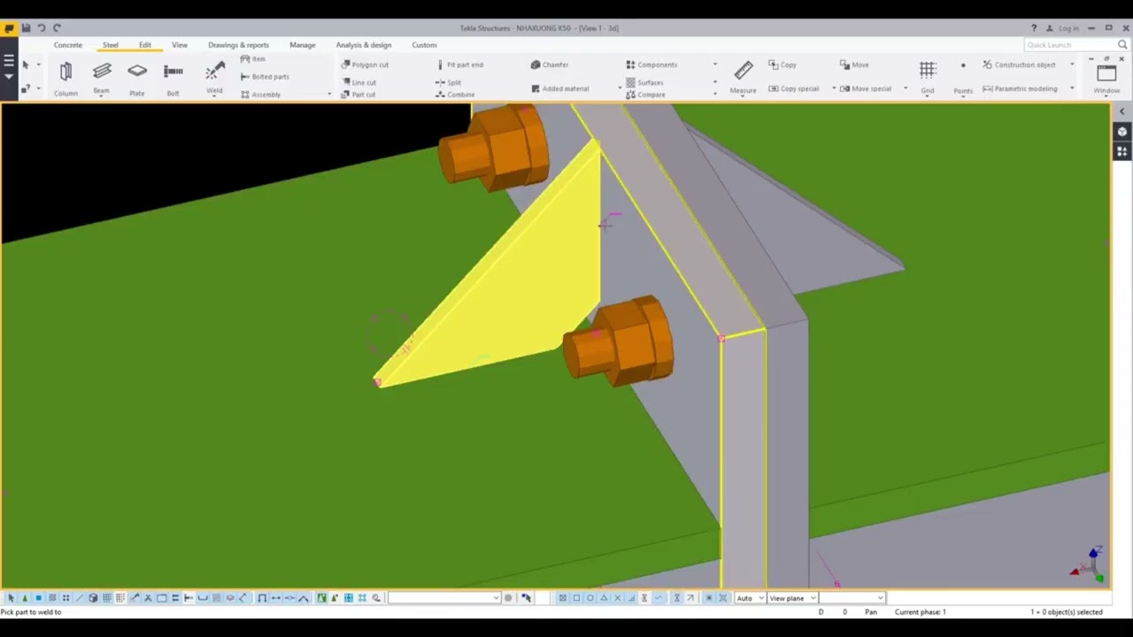Image resolution: width=1133 pixels, height=637 pixels.
Task: Select the Weld tool
Action: (x=214, y=78)
